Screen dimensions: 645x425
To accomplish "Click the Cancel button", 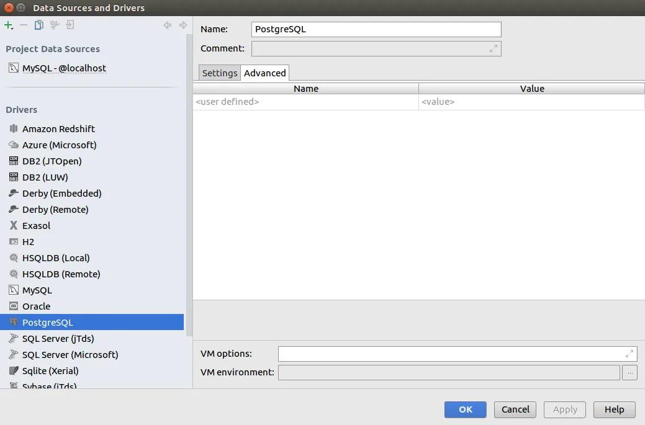I will (x=515, y=409).
